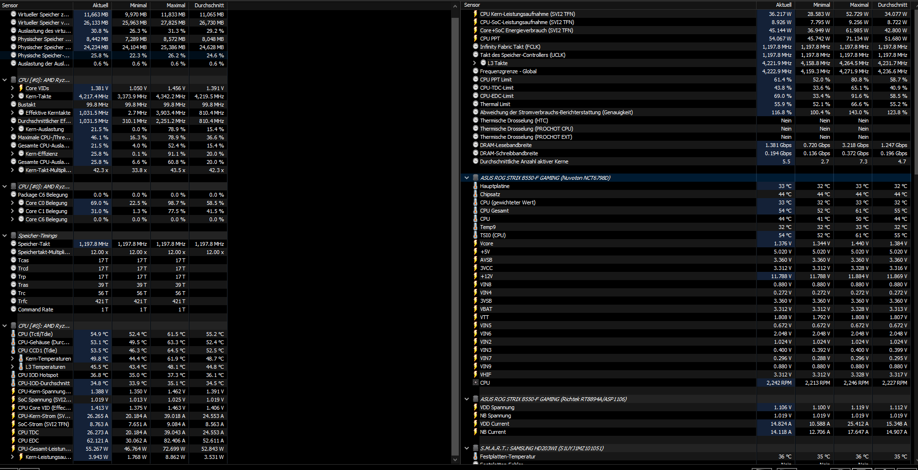Click the CPU fan value 2,242 RPM
The image size is (918, 470).
tap(779, 383)
